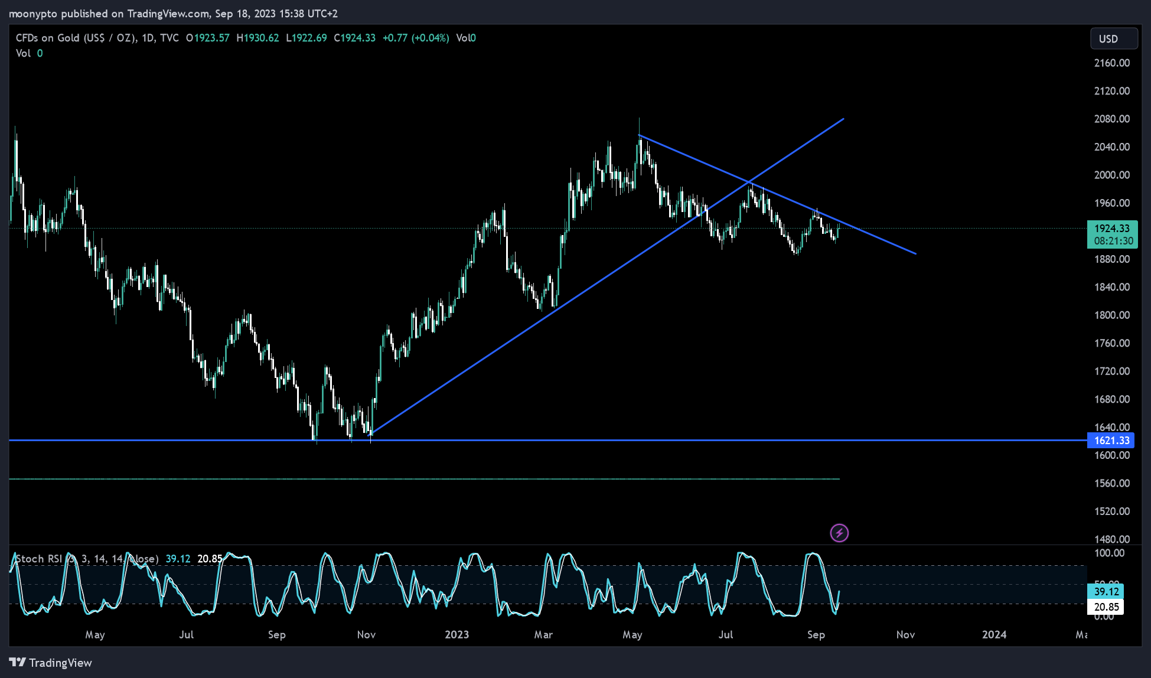Click the Stoch RSI value label 20.85

[1106, 607]
